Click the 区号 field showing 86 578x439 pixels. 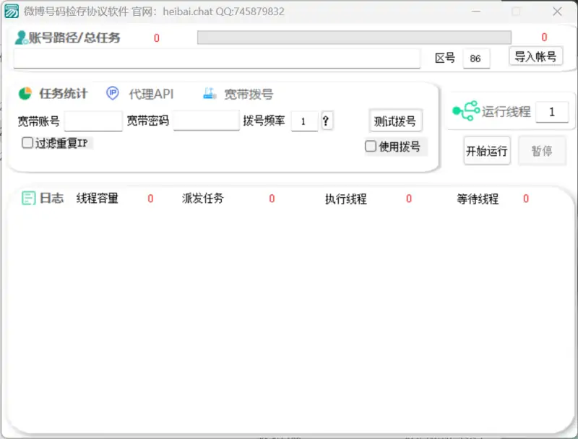[475, 58]
